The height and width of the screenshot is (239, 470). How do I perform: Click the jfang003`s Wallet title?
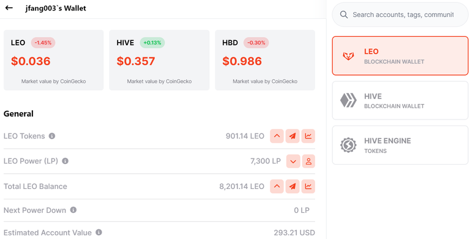[56, 8]
